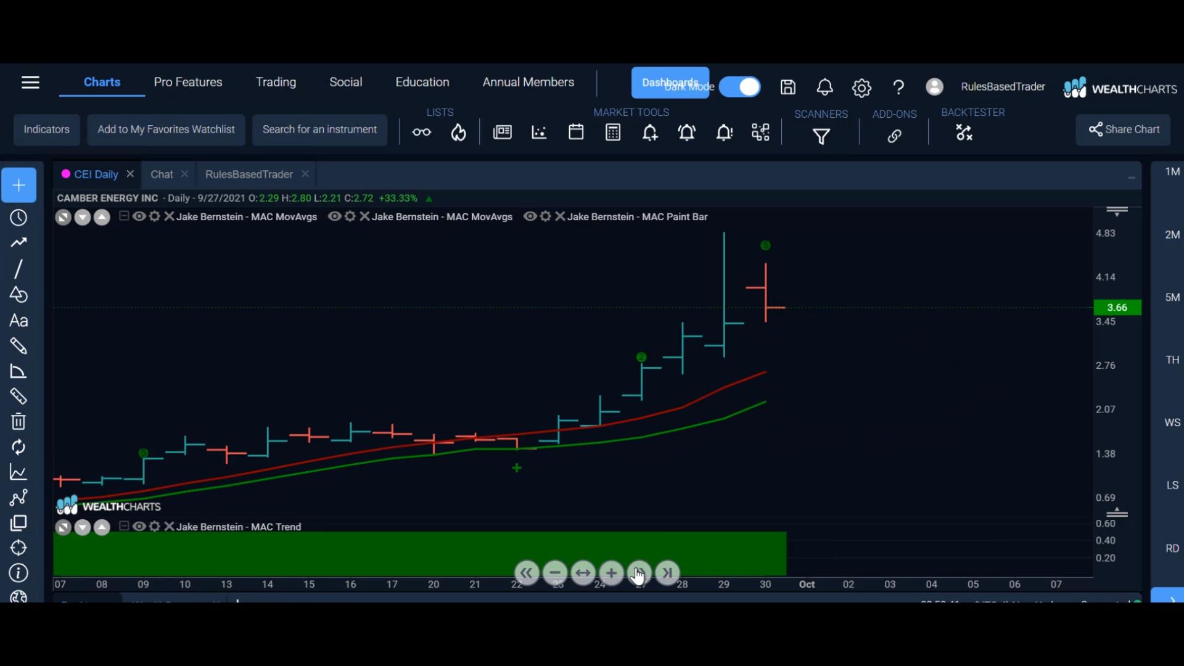Select the RulesBasedTrader tab
Viewport: 1184px width, 666px height.
(249, 175)
